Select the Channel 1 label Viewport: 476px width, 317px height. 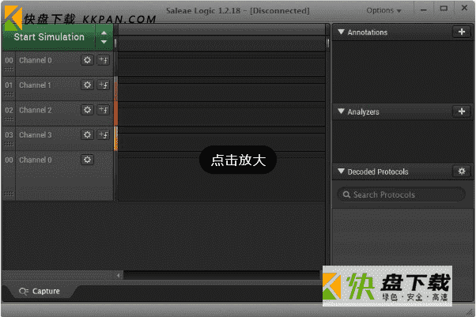pos(35,85)
